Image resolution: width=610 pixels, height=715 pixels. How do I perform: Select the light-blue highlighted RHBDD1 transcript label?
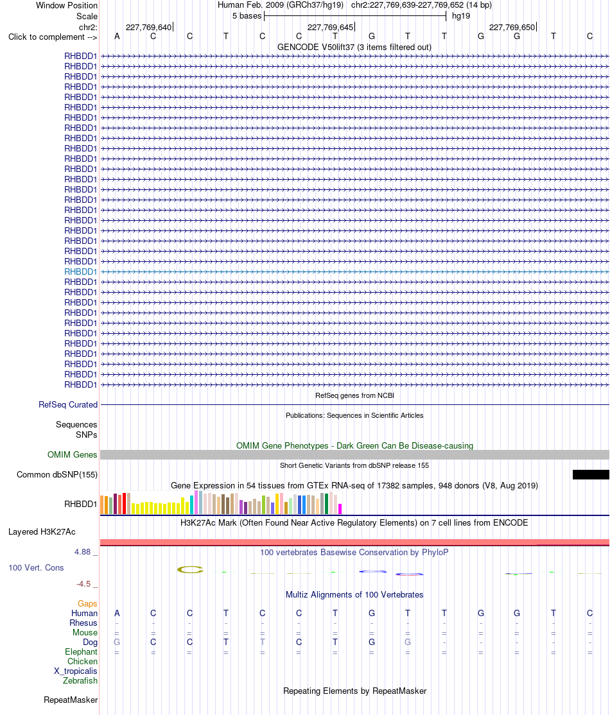(81, 271)
